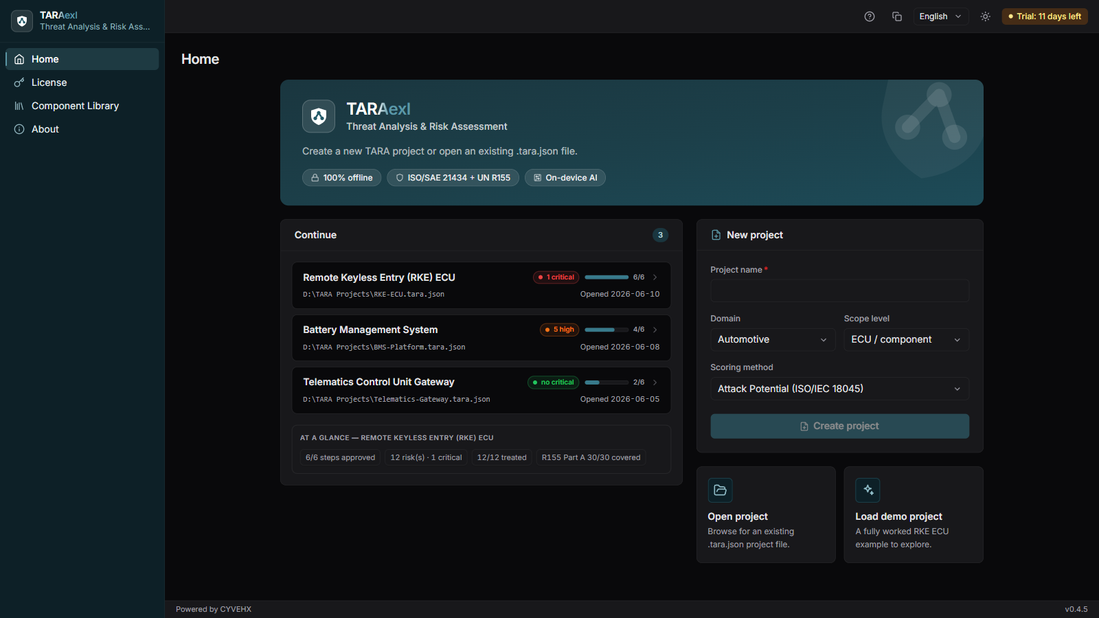The width and height of the screenshot is (1099, 618).
Task: Click path D:\TARA Projects\BMS-Platform.tara.json
Action: [384, 347]
